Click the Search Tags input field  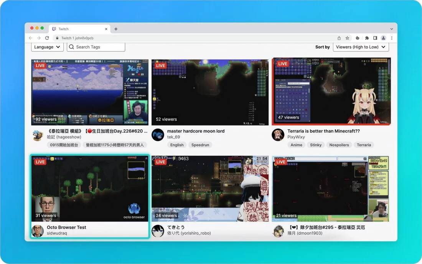(x=96, y=47)
